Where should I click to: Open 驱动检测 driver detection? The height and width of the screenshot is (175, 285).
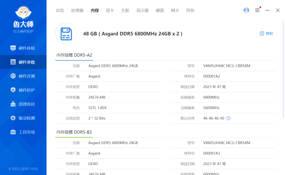pos(23,118)
